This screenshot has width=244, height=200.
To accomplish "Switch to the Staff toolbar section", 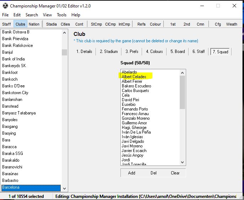I will pos(6,24).
